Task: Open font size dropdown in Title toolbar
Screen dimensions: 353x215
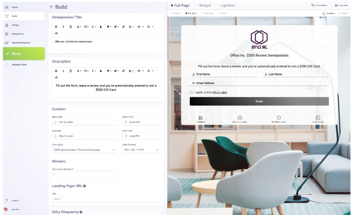Action: (x=86, y=27)
